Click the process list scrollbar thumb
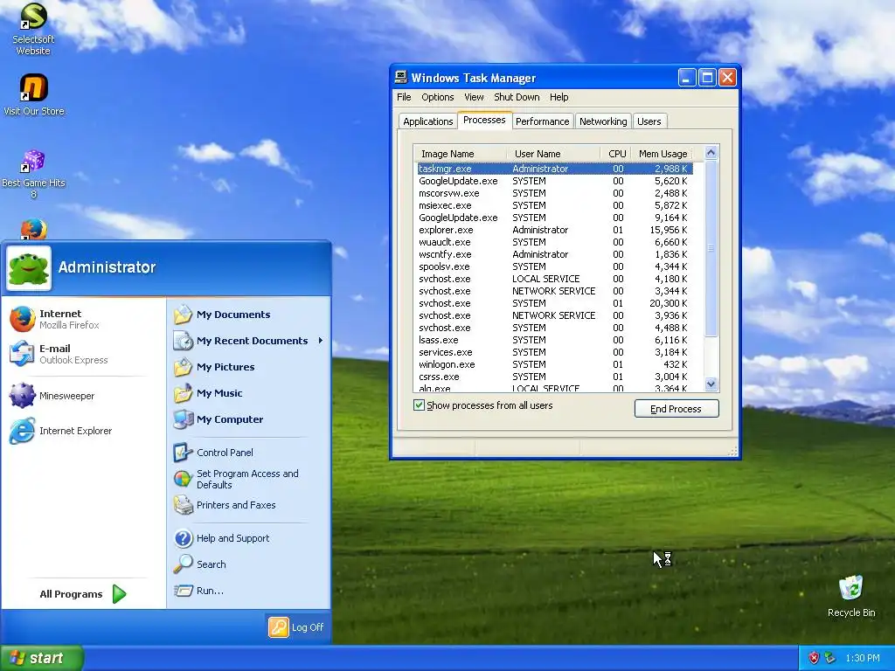Image resolution: width=895 pixels, height=671 pixels. pyautogui.click(x=711, y=248)
